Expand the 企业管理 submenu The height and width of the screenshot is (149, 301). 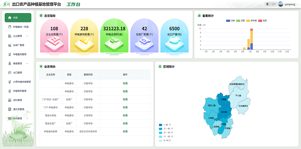tap(27, 36)
